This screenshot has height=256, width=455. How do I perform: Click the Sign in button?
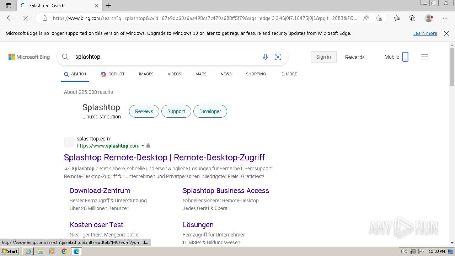[323, 57]
